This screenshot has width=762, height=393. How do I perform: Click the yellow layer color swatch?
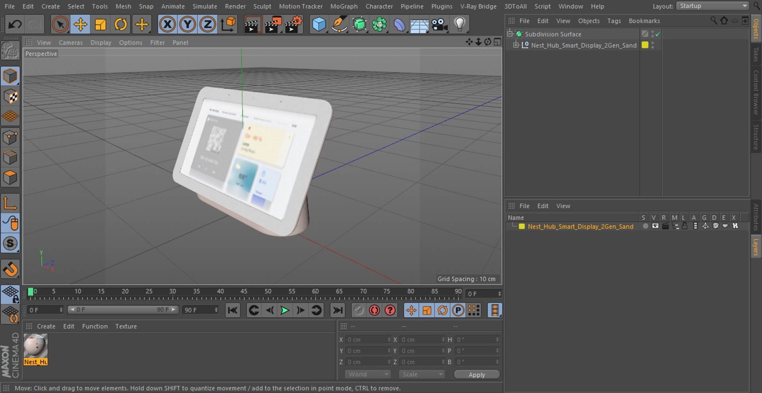point(522,226)
